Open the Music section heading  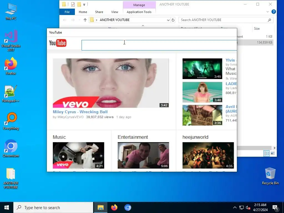[x=59, y=137]
